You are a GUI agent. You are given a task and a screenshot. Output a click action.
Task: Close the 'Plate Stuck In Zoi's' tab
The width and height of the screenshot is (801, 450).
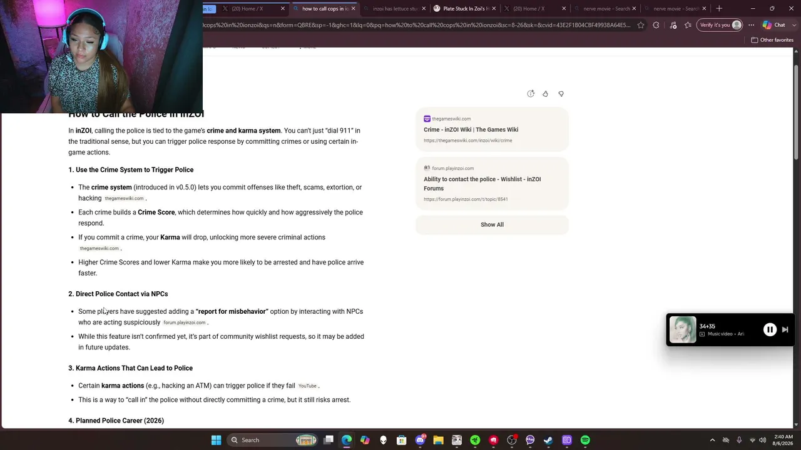[x=494, y=9]
